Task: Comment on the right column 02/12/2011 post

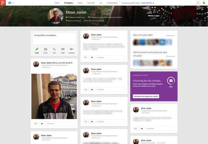Action: tap(160, 128)
